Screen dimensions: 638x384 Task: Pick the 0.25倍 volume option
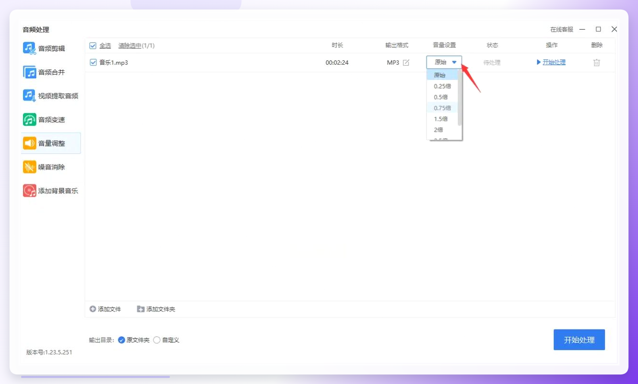(x=442, y=86)
